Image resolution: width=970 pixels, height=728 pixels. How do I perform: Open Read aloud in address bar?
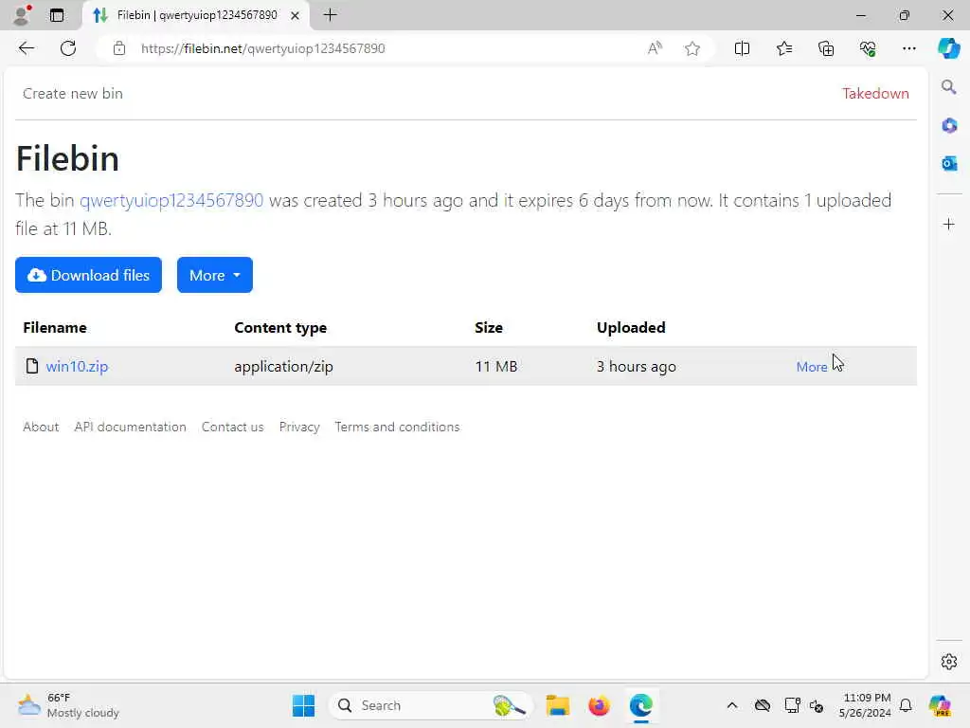(655, 48)
